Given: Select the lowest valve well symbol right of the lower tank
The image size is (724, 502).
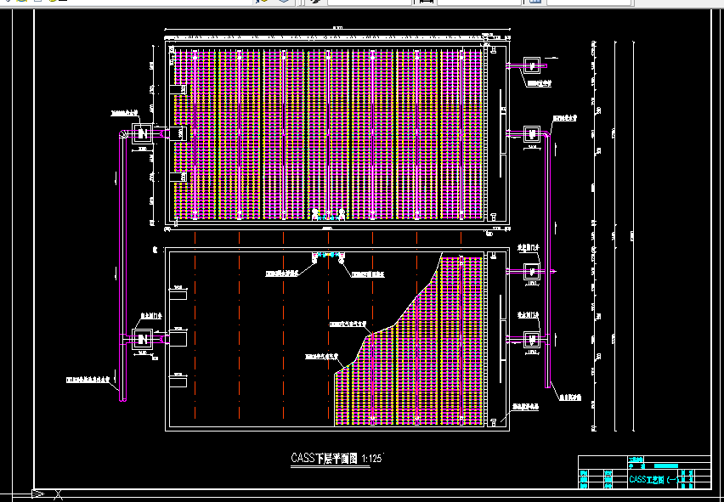Looking at the screenshot, I should (x=532, y=339).
